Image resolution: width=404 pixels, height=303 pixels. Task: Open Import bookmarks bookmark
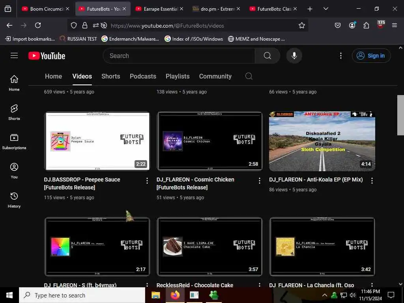[30, 39]
